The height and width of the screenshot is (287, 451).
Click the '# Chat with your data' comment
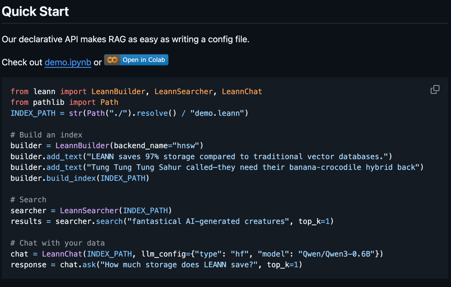coord(57,243)
